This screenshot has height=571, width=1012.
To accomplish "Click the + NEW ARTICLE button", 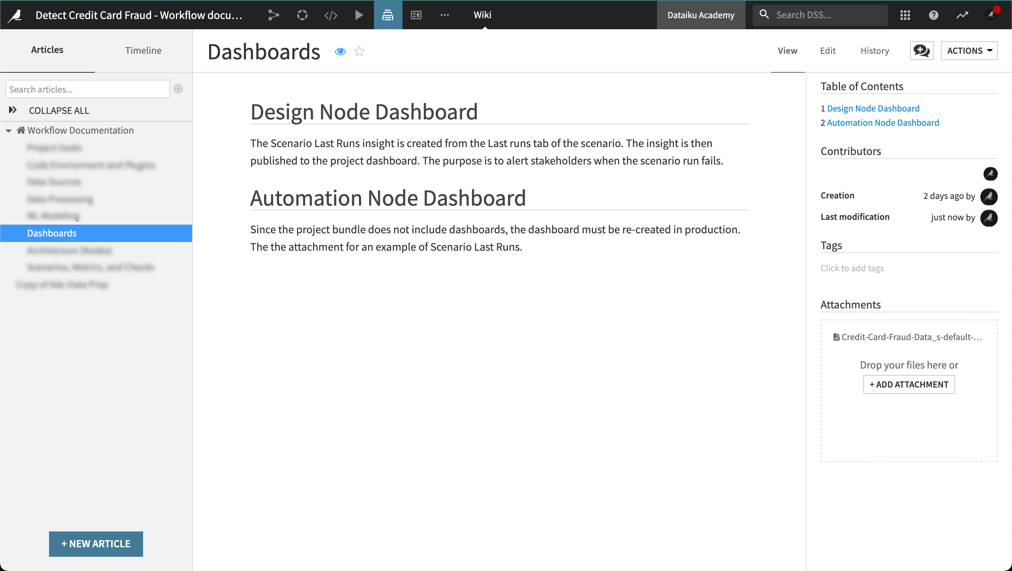I will [96, 544].
